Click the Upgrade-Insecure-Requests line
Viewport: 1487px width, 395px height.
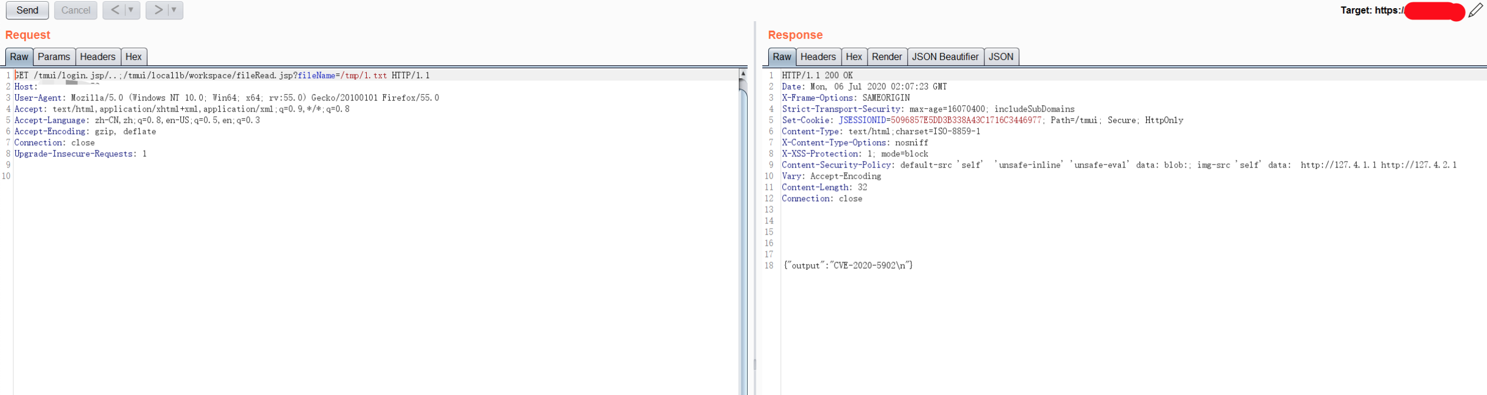81,153
